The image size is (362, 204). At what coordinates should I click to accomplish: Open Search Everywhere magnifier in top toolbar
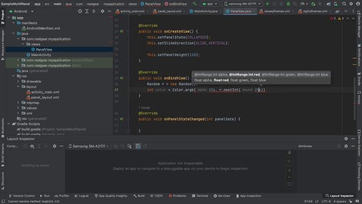tap(344, 4)
